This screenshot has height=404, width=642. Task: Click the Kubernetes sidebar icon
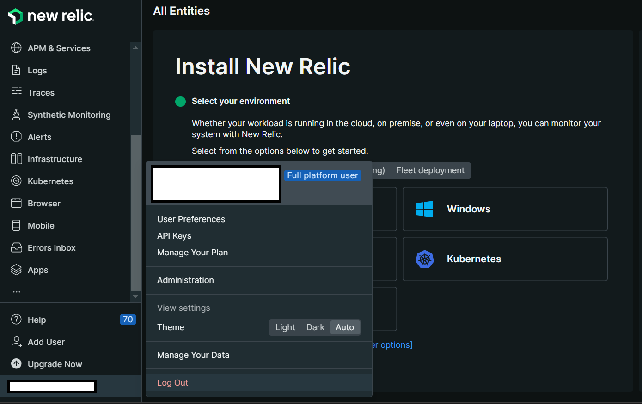(16, 181)
